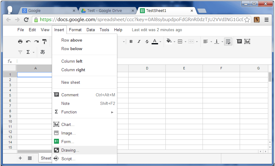Image resolution: width=275 pixels, height=166 pixels.
Task: Click the fill color paint bucket
Action: pyautogui.click(x=169, y=41)
